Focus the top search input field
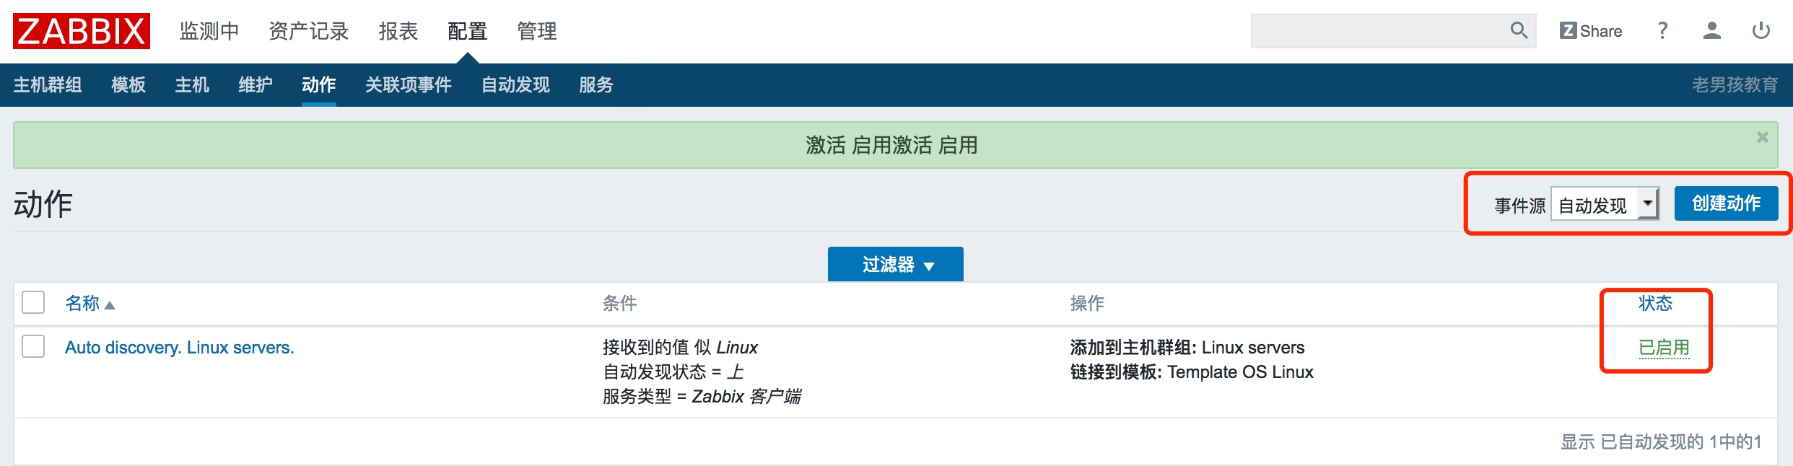Screen dimensions: 1793x466 tap(1379, 31)
